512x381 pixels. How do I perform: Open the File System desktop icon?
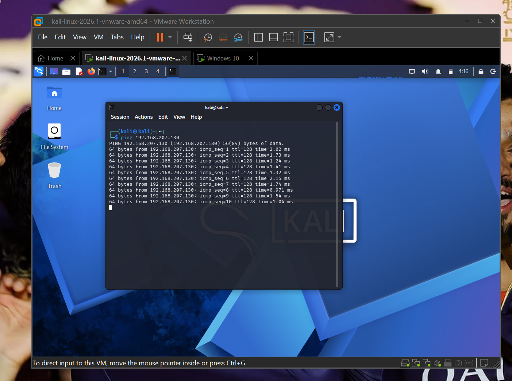point(54,137)
